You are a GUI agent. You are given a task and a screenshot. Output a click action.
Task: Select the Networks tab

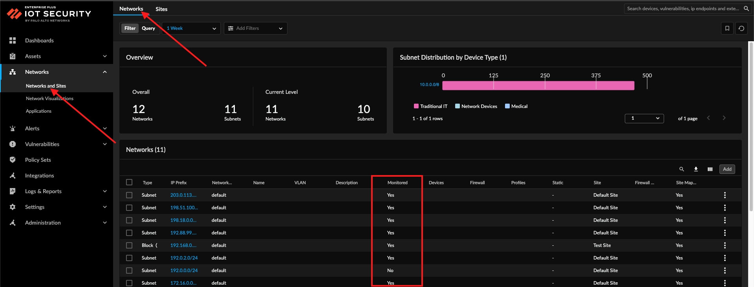pos(131,9)
